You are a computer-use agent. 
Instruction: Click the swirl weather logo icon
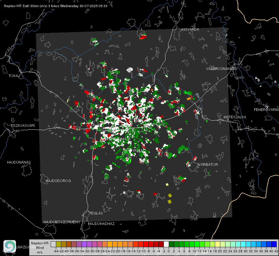click(10, 246)
